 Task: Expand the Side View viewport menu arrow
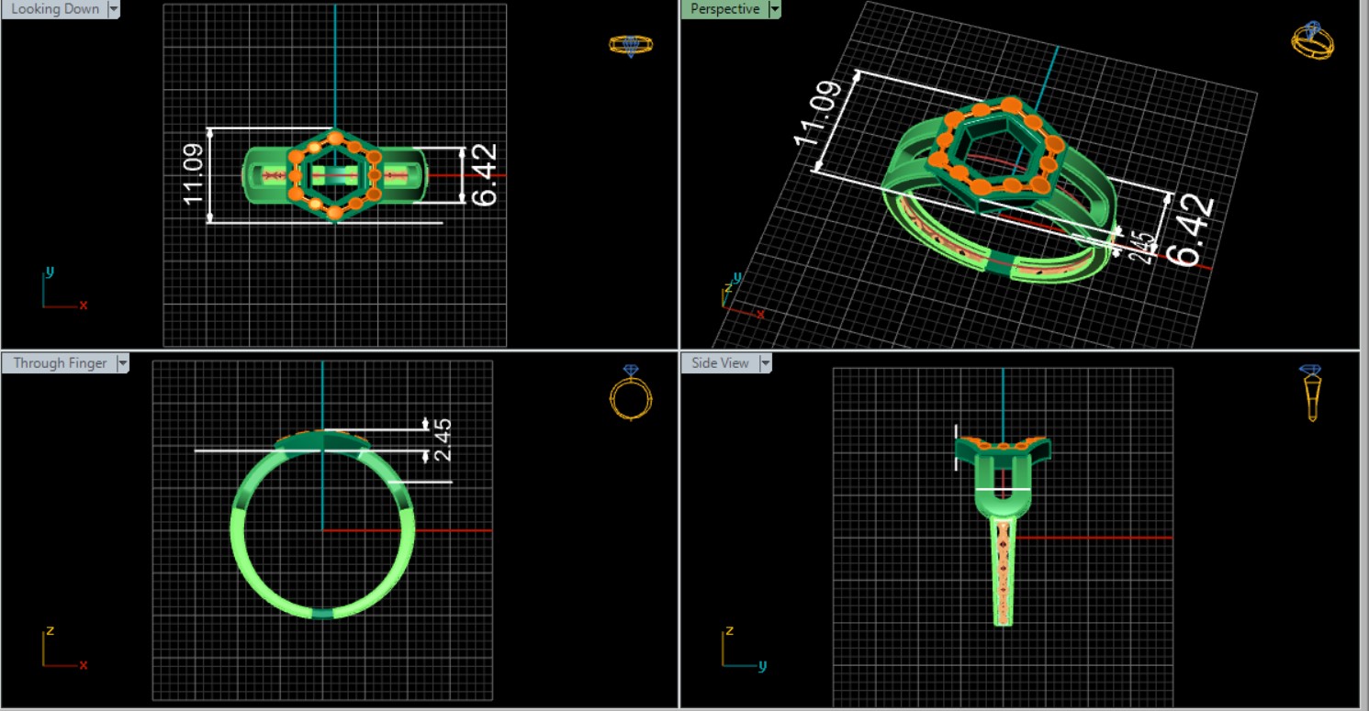tap(764, 363)
